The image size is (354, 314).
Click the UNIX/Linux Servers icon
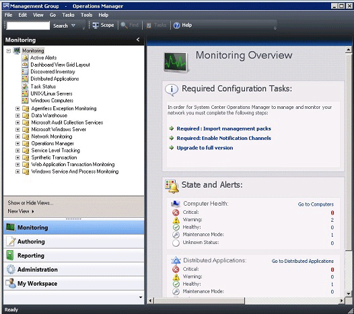point(25,93)
